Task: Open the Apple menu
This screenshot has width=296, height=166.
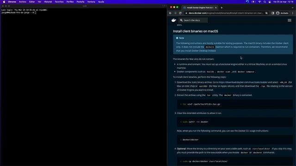Action: (4, 2)
